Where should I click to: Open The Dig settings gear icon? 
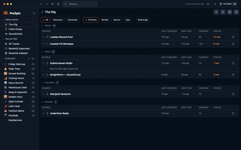(x=223, y=12)
